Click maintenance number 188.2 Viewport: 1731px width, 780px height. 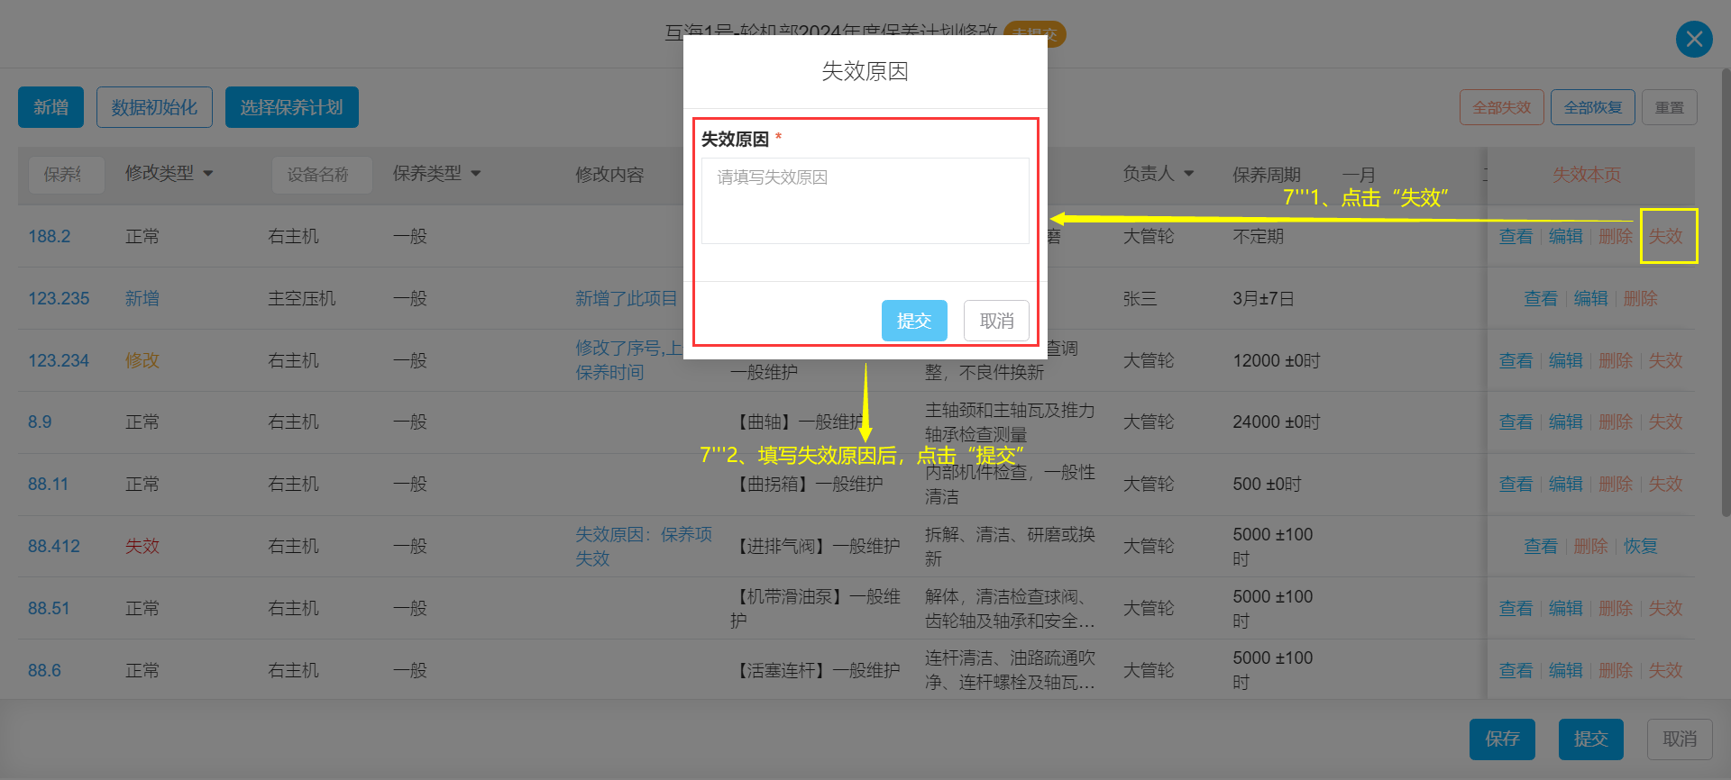pyautogui.click(x=50, y=236)
